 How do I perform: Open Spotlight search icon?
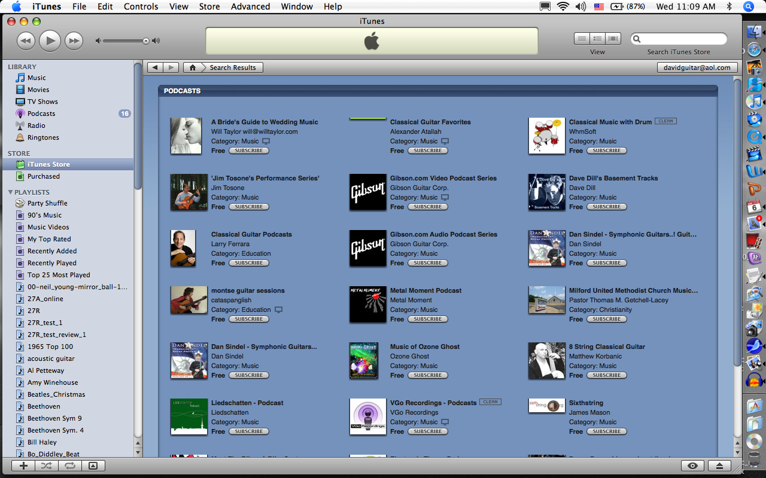[x=748, y=7]
